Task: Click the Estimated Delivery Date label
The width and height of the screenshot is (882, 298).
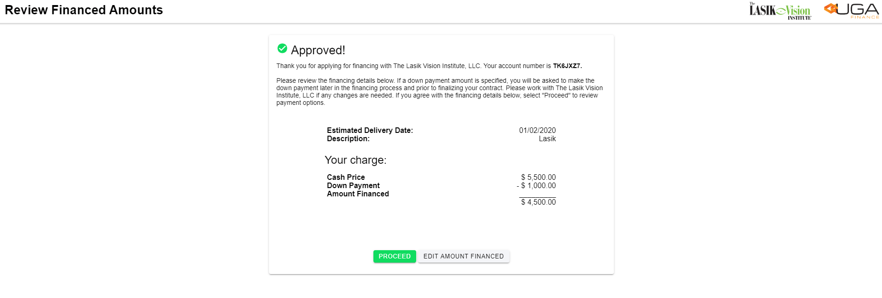Action: pyautogui.click(x=370, y=131)
